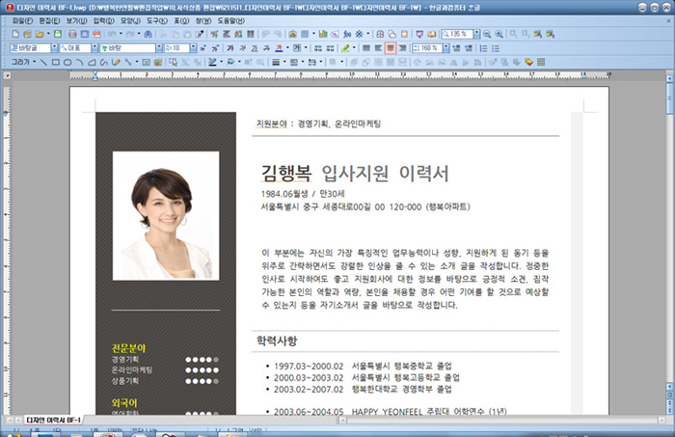Image resolution: width=675 pixels, height=437 pixels.
Task: Insert a chart with the bar chart icon
Action: 323,34
